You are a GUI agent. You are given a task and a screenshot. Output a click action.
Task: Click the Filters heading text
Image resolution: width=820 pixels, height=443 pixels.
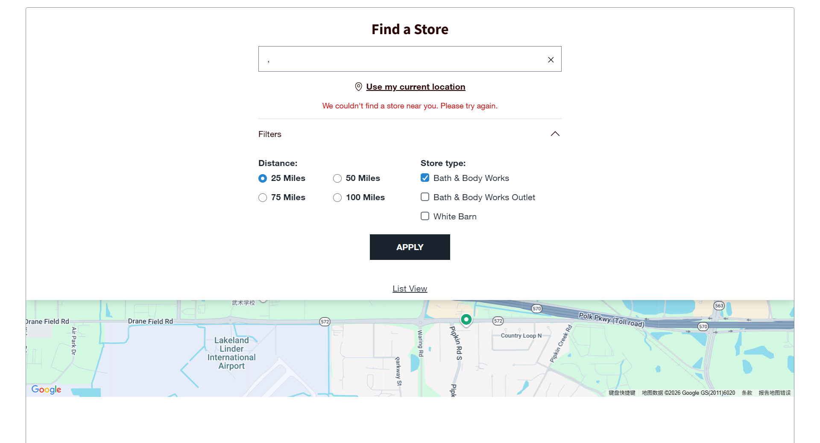[270, 134]
